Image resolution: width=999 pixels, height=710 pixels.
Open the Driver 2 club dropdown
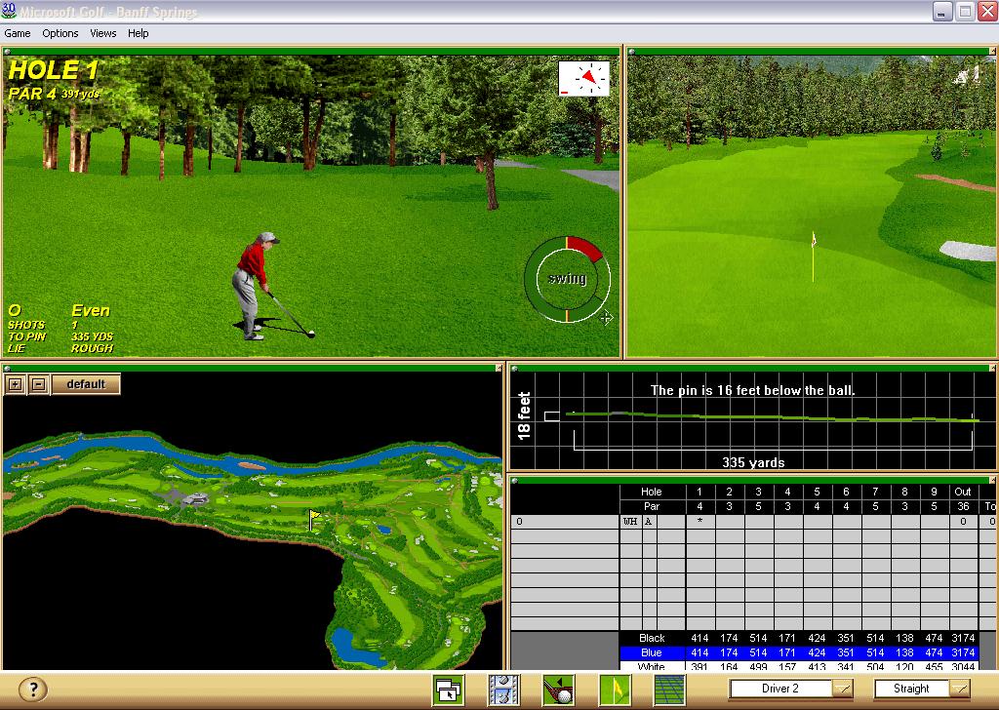[x=842, y=689]
